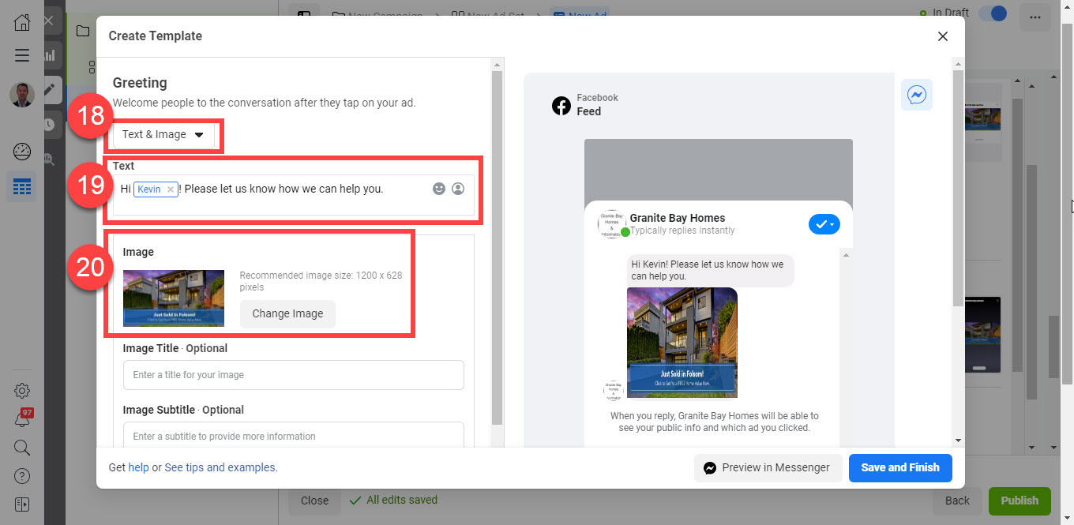Click the dashboard gauge icon
This screenshot has height=525, width=1074.
21,151
